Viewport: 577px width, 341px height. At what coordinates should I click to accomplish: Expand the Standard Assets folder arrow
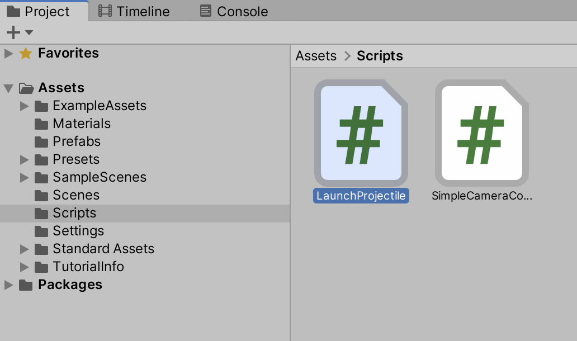coord(23,249)
